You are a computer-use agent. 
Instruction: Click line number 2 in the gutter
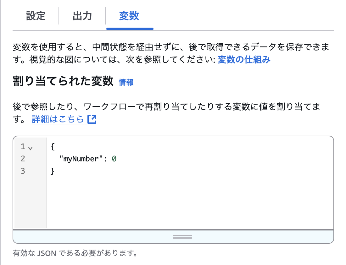pos(22,159)
